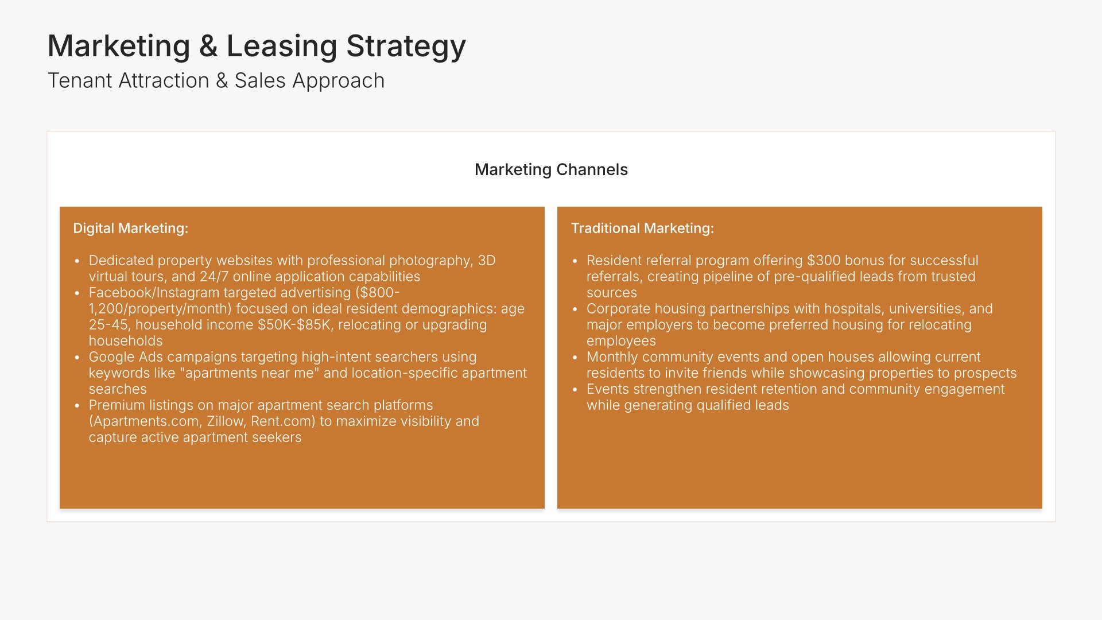1102x620 pixels.
Task: Click the corporate housing partnerships bullet
Action: click(x=789, y=324)
